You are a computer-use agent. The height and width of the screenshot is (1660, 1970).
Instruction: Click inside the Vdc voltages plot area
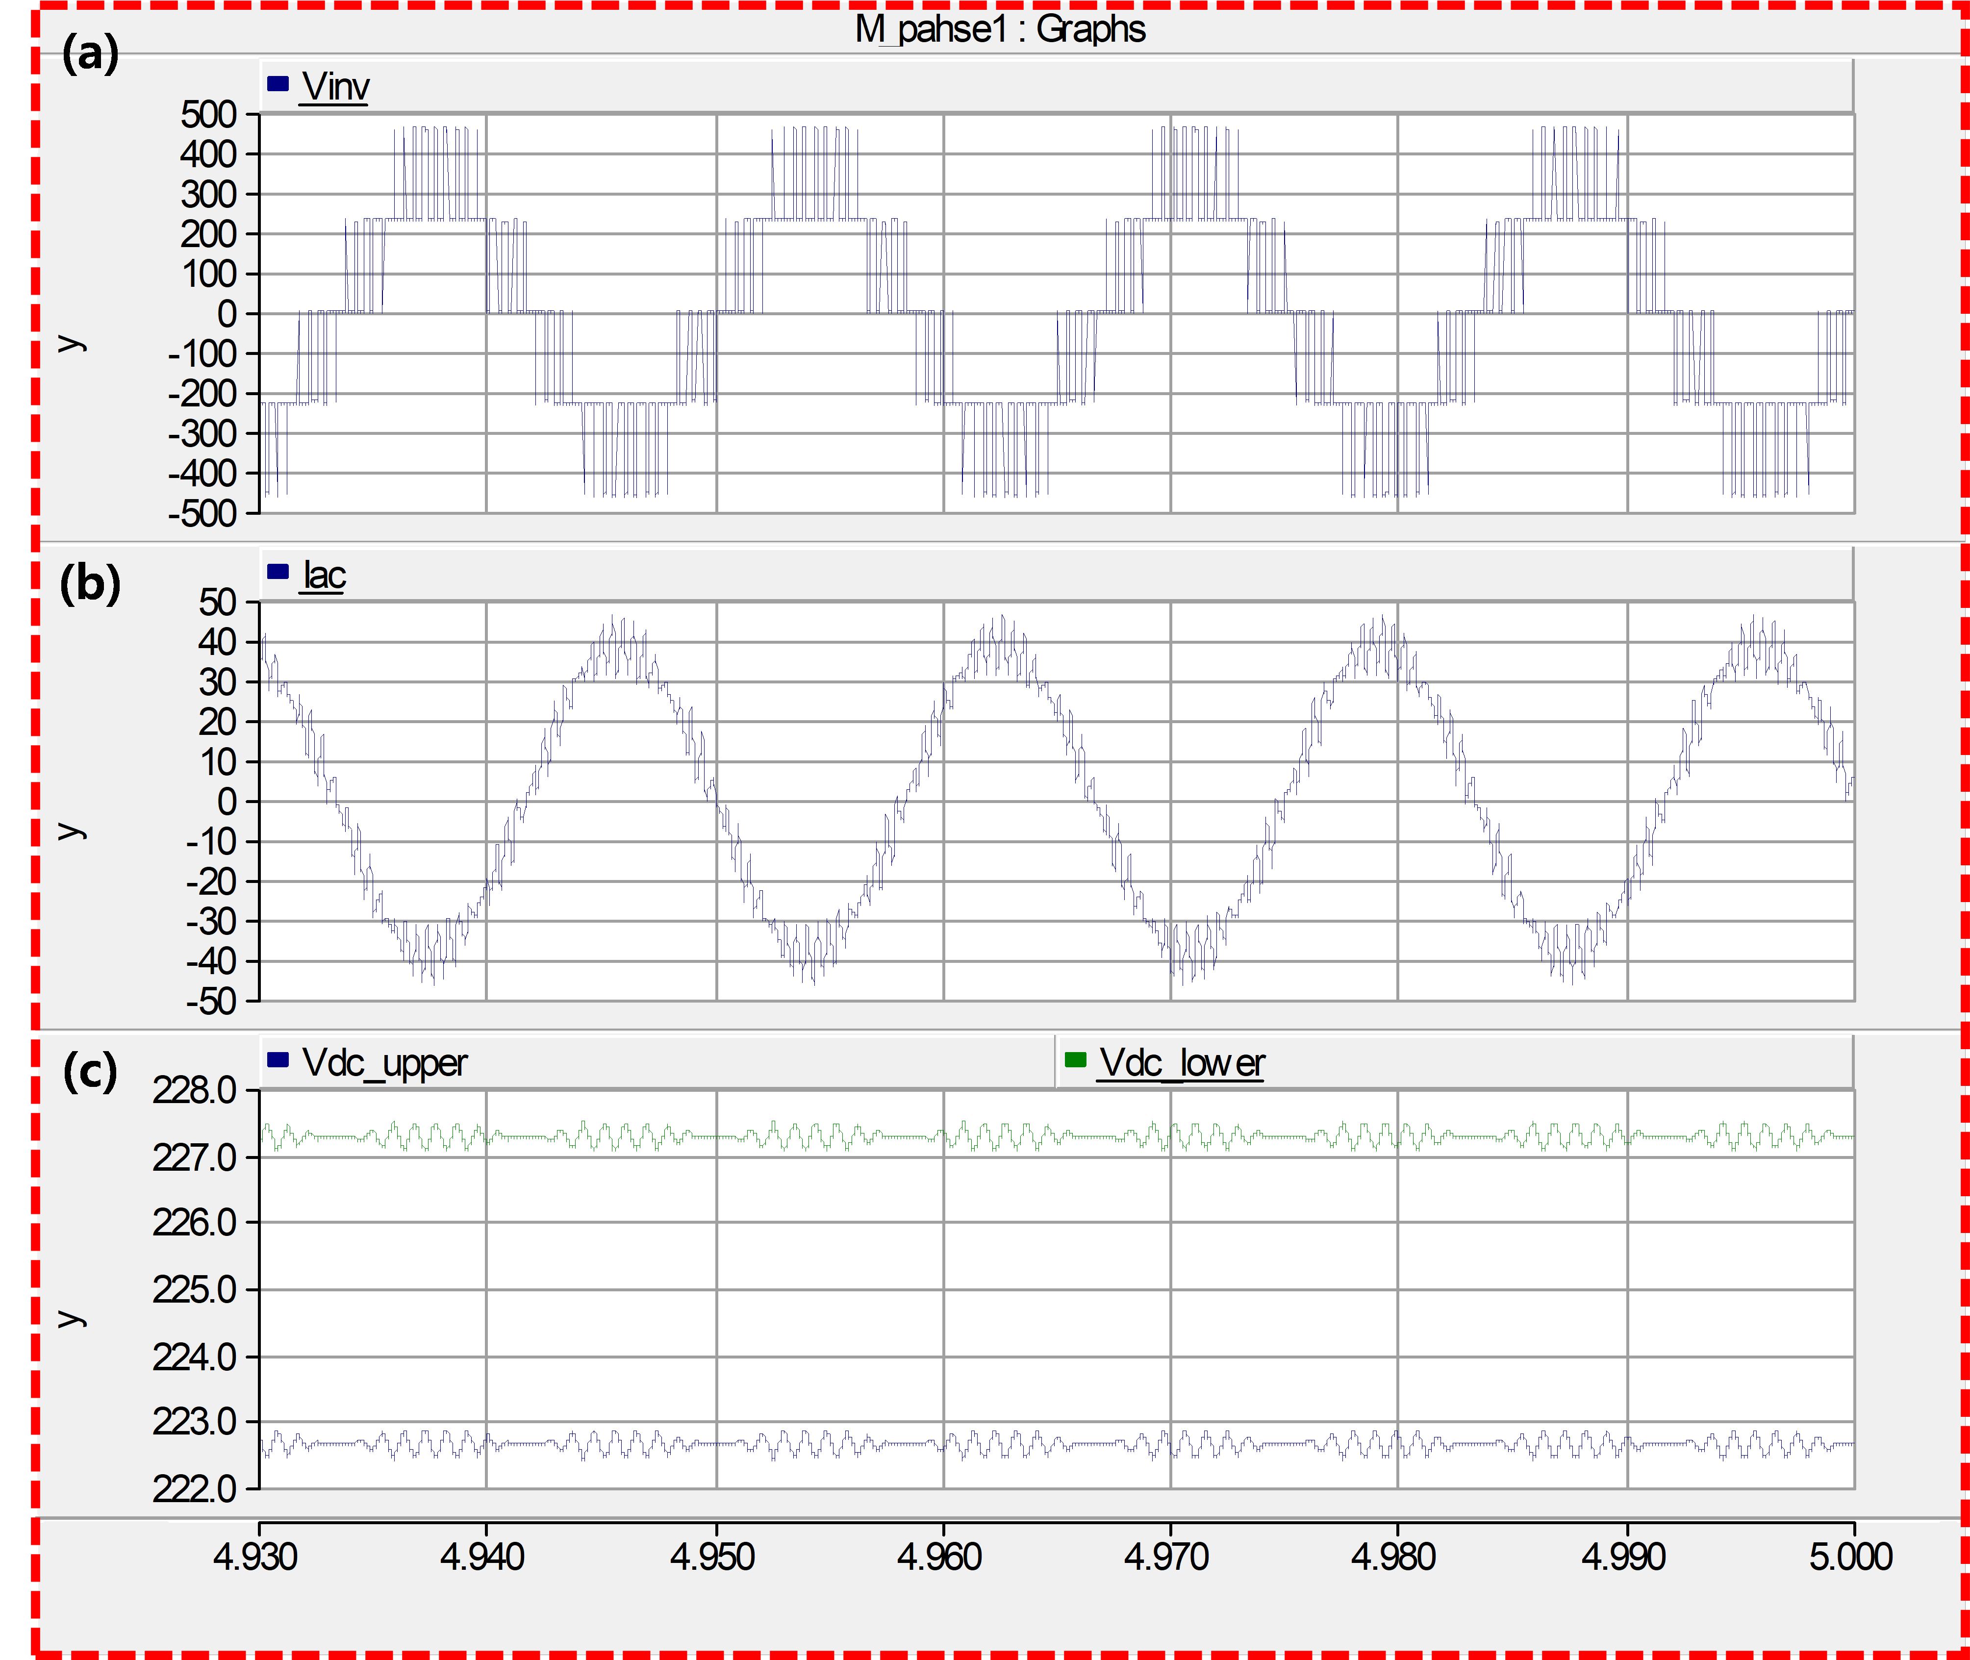pyautogui.click(x=1056, y=1290)
